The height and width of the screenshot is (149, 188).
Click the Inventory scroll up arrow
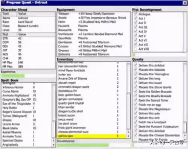(129, 132)
